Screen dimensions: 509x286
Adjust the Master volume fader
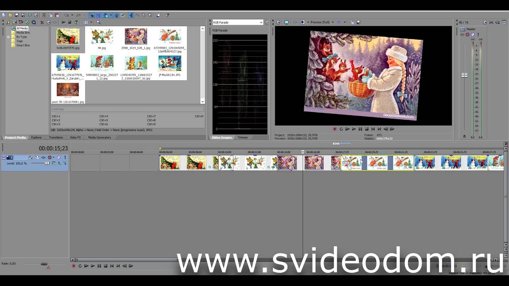tap(464, 75)
